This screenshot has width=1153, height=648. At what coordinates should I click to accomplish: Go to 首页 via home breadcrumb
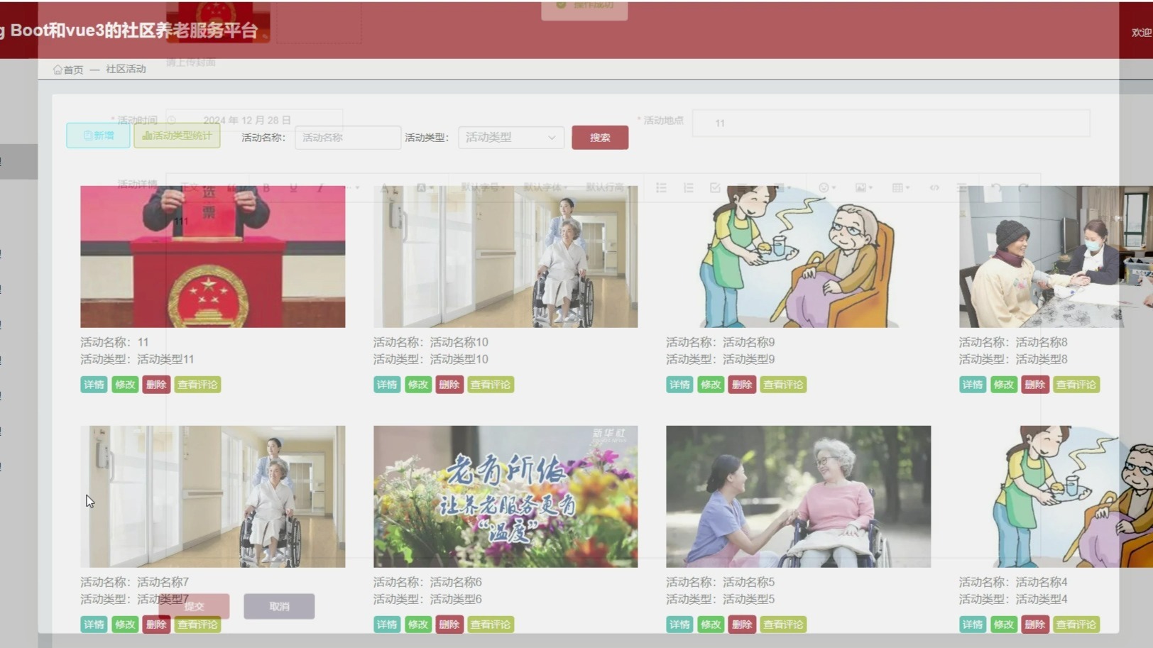pos(67,70)
